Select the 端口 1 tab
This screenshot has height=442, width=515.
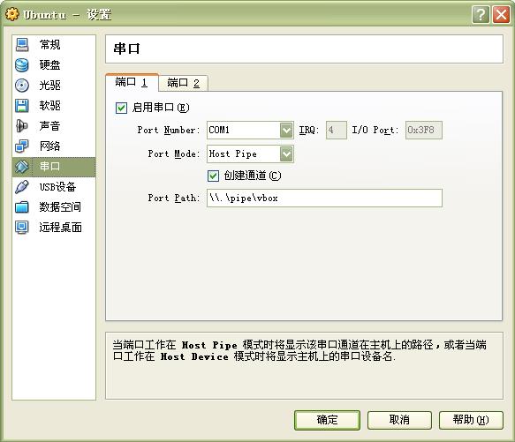pyautogui.click(x=132, y=82)
